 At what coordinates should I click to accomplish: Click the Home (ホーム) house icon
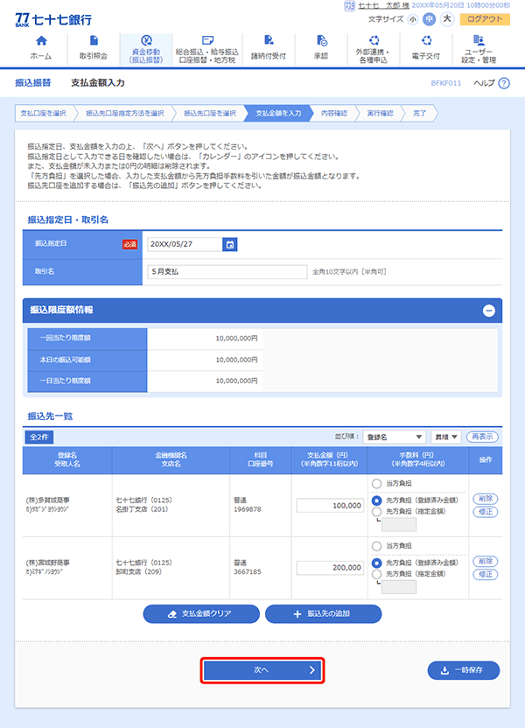coord(40,41)
